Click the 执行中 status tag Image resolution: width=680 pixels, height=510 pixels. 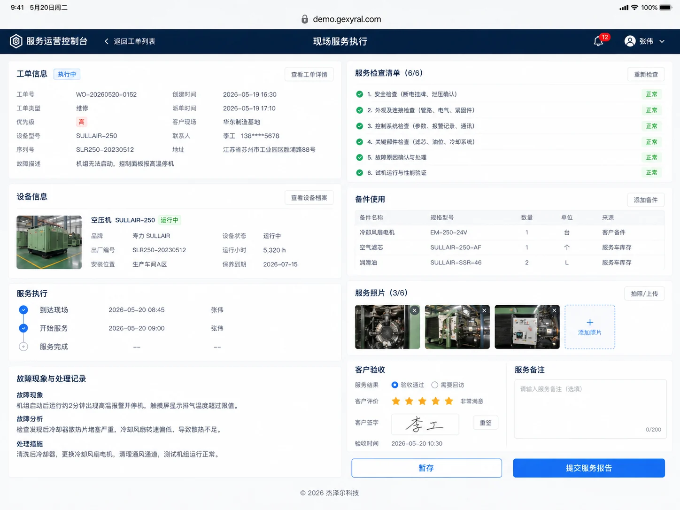point(67,74)
